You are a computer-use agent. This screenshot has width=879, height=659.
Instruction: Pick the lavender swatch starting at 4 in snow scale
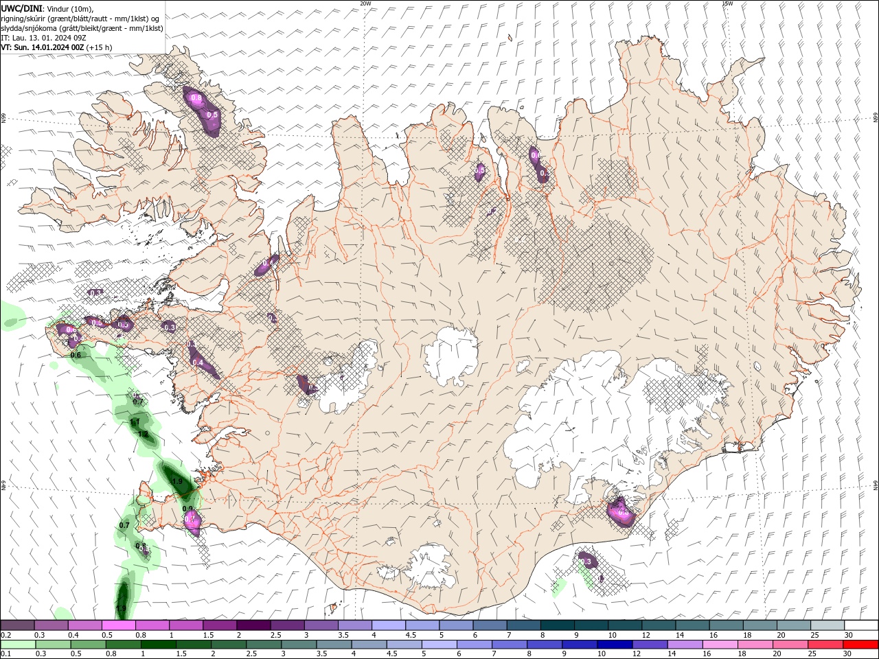point(389,625)
